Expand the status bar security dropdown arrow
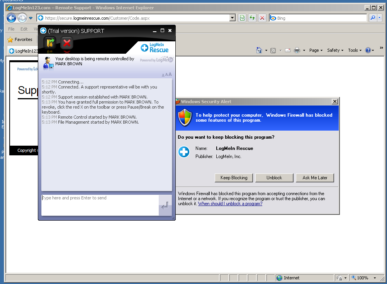 (345, 278)
